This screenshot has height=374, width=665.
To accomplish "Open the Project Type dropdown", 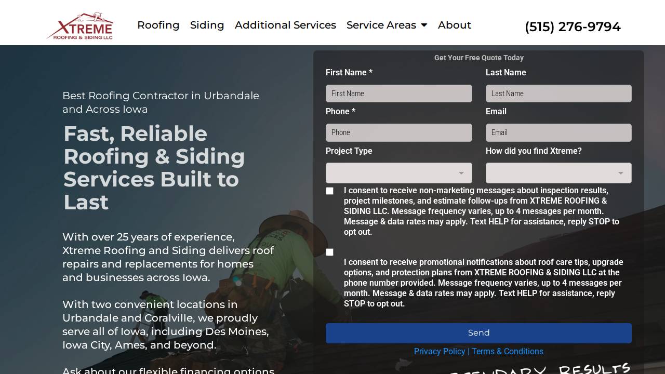I will tap(398, 172).
